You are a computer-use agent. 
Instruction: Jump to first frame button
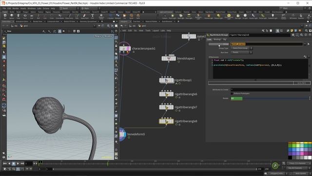tap(5, 164)
